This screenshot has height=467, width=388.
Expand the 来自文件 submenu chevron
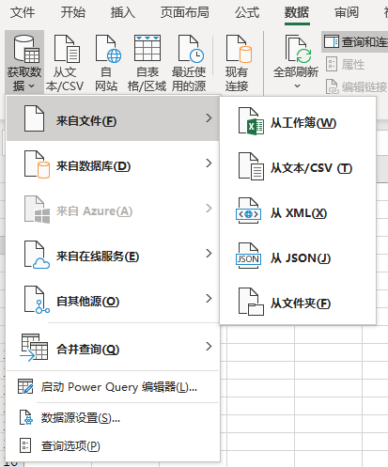point(209,118)
